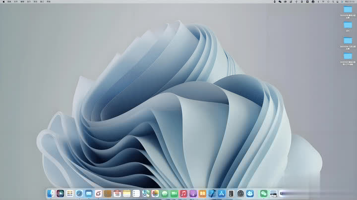Open the Mail app in Dock

click(x=89, y=194)
